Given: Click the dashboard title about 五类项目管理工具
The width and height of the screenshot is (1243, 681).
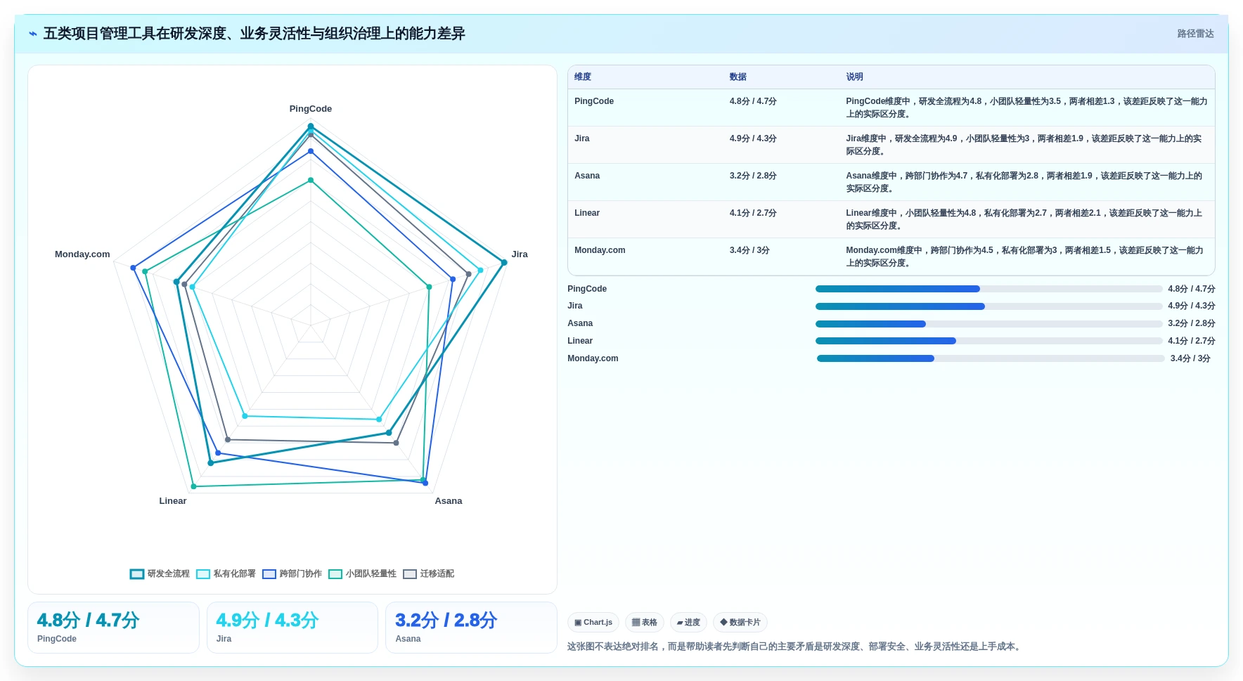Looking at the screenshot, I should click(x=255, y=34).
